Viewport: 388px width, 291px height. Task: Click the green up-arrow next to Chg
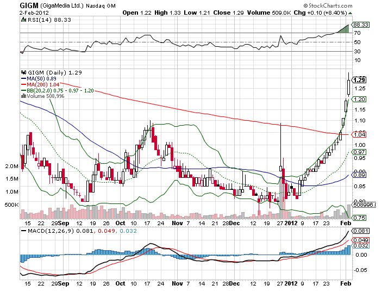coord(350,13)
